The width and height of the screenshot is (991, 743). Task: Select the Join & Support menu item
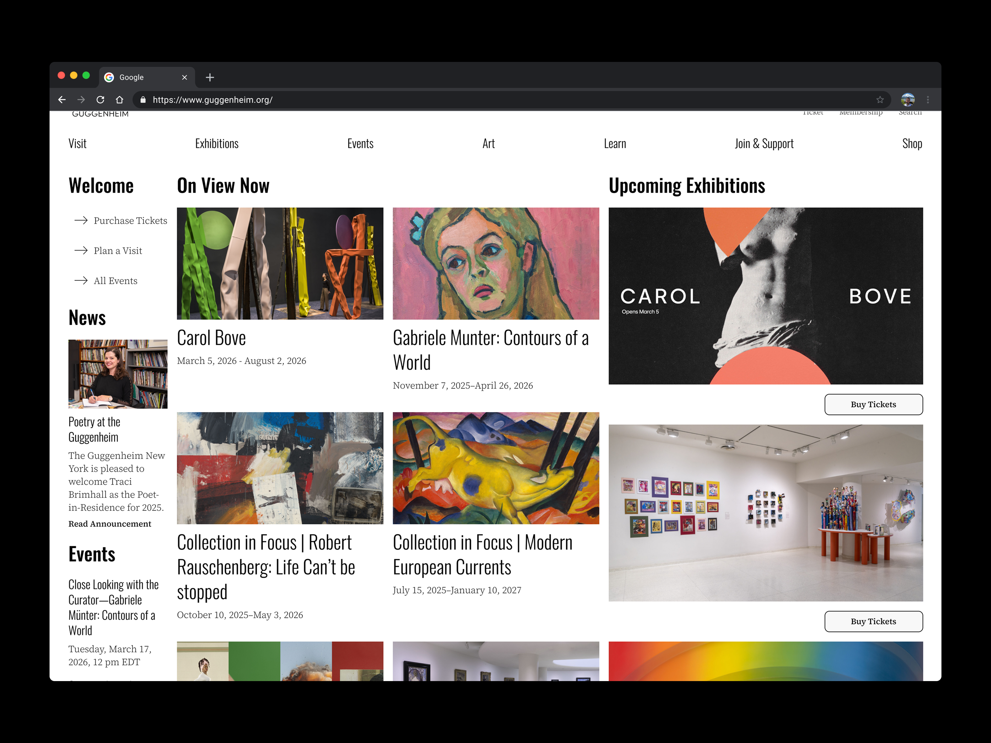[x=764, y=143]
